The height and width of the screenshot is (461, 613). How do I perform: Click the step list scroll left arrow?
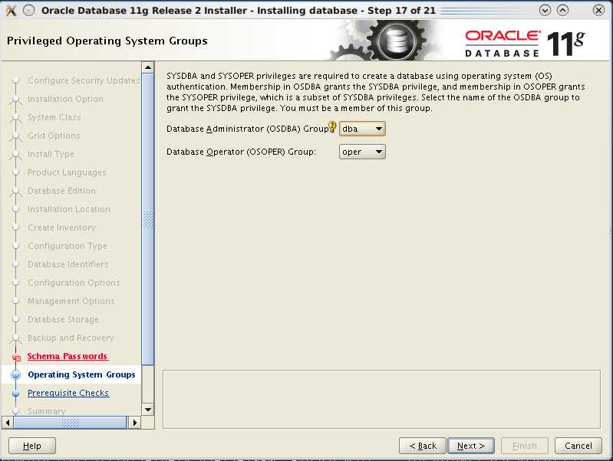pos(8,423)
